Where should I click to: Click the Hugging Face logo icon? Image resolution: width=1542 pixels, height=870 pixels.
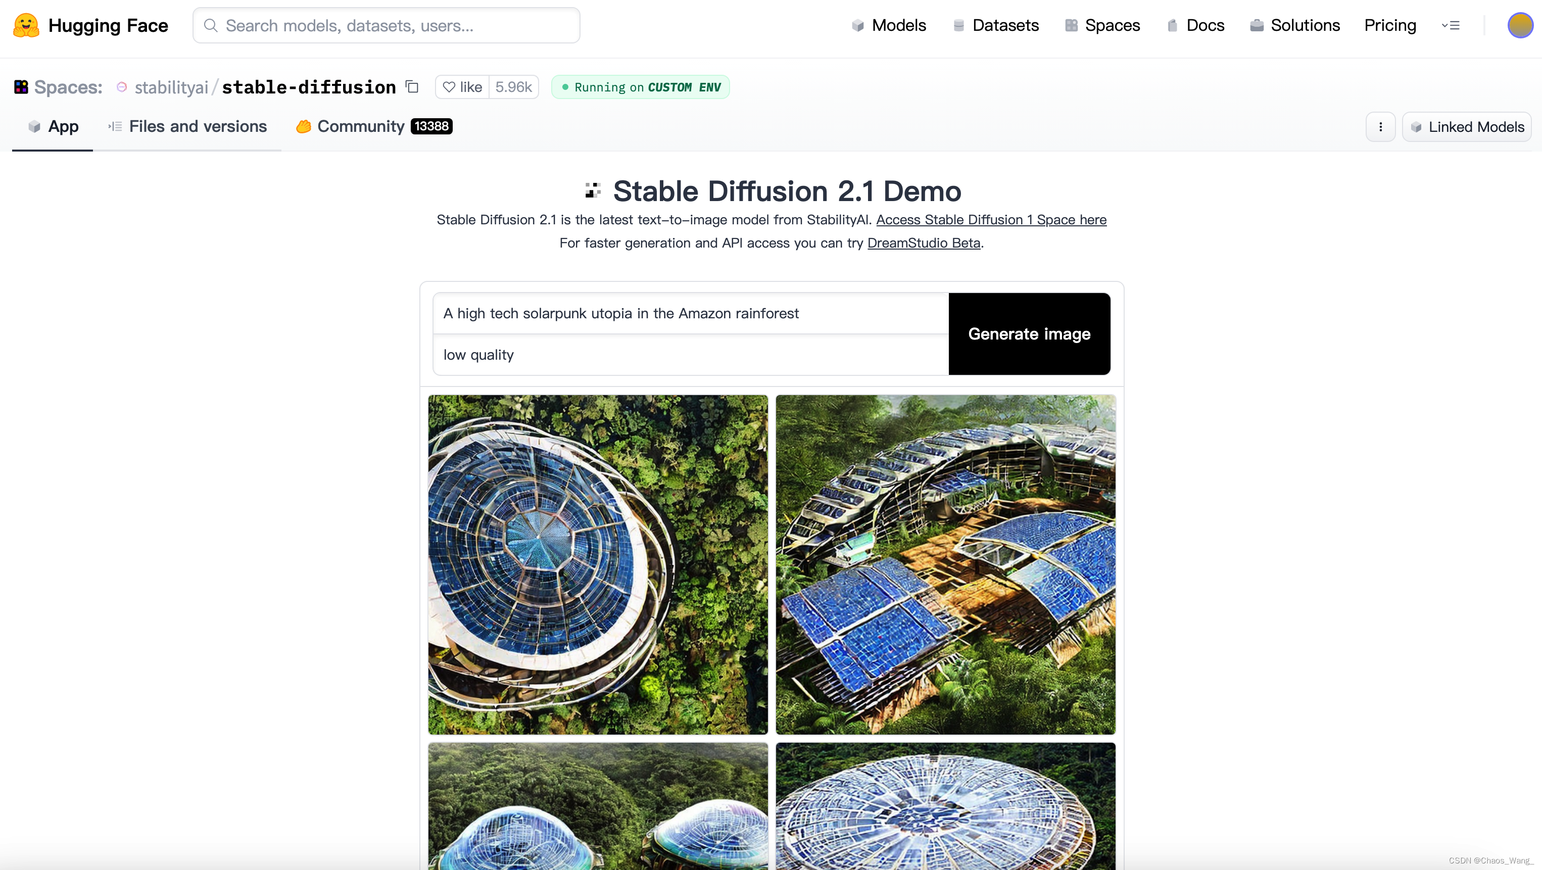coord(25,24)
